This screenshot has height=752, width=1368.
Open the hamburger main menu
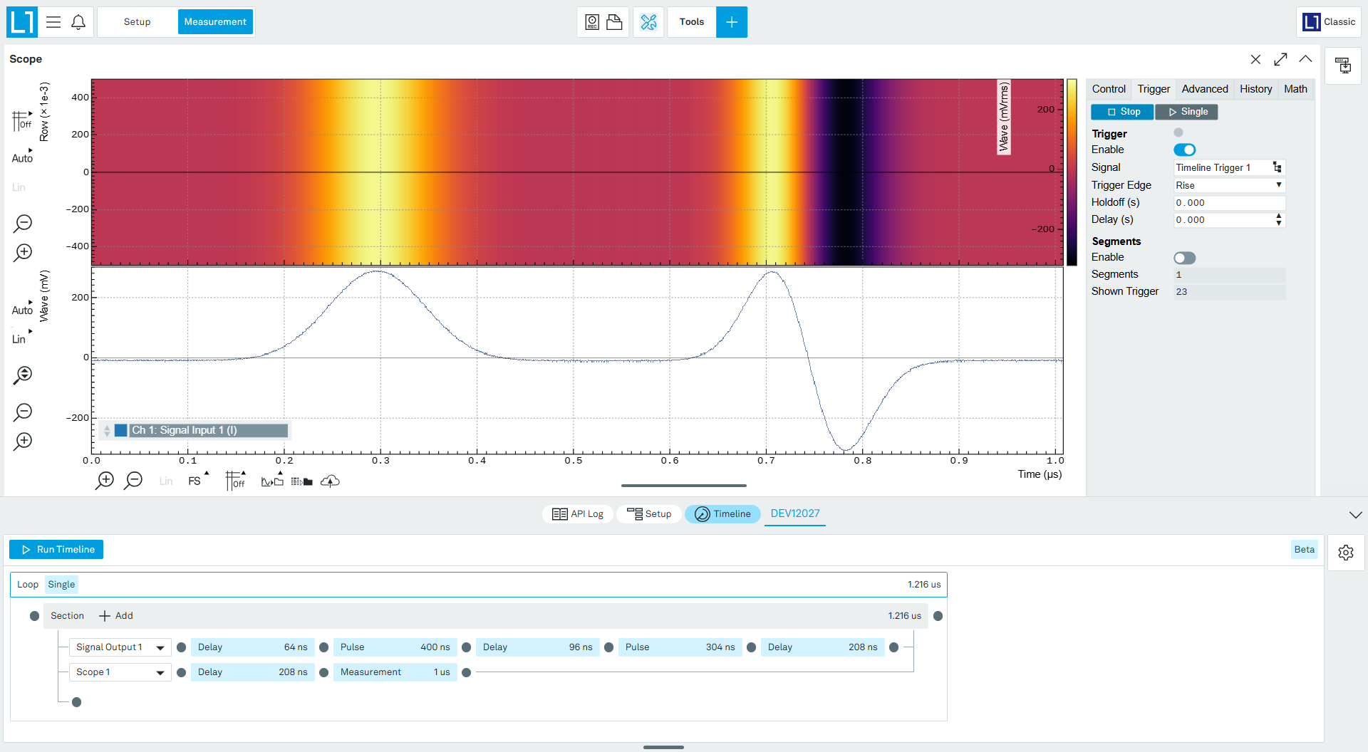[53, 22]
